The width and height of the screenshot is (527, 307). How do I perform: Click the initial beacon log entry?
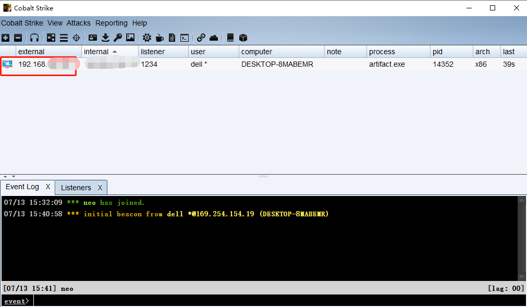(x=166, y=214)
